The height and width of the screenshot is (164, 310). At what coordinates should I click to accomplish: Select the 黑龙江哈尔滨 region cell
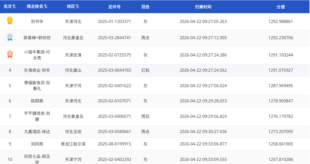[x=73, y=144]
